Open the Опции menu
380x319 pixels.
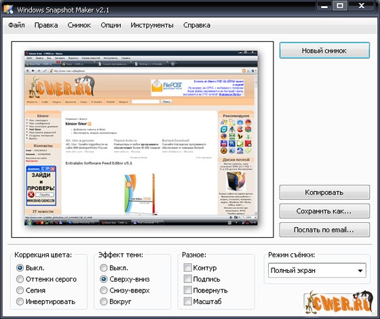pyautogui.click(x=111, y=25)
